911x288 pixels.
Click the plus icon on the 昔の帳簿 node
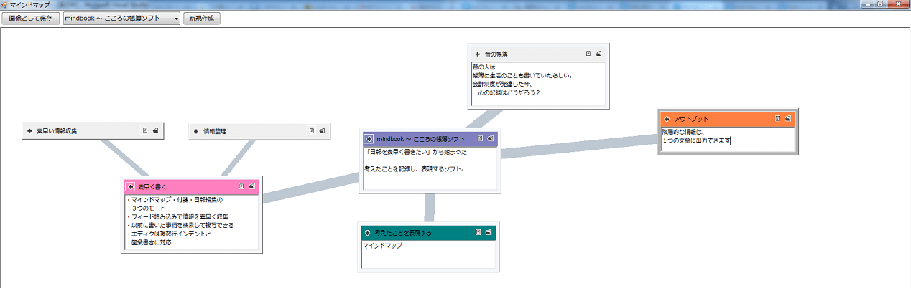(477, 54)
